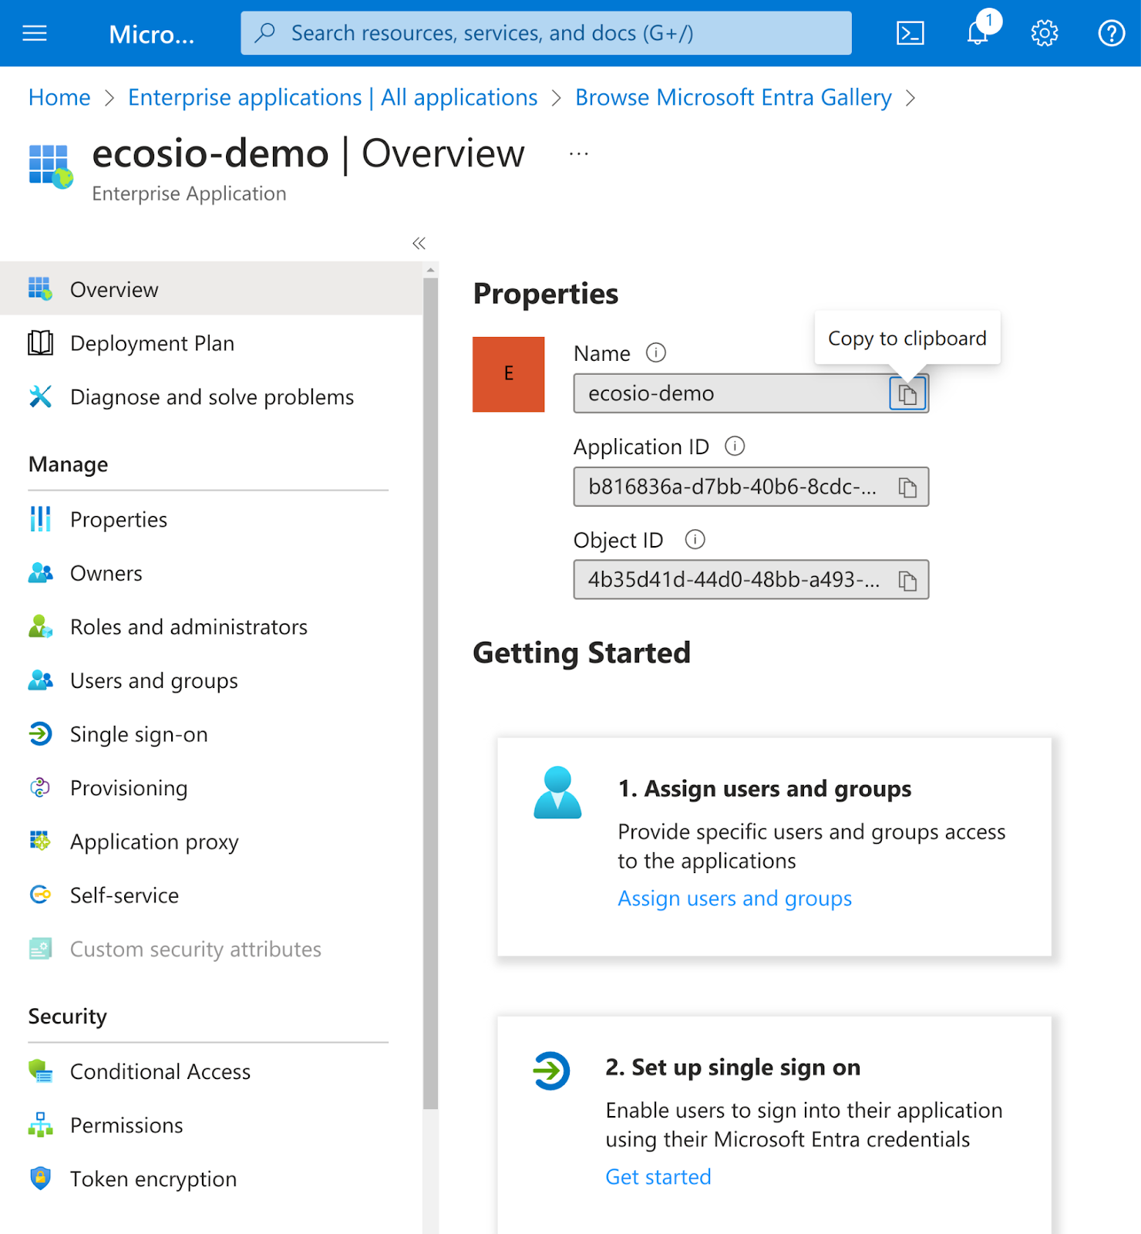Open the ellipsis more options menu
This screenshot has width=1141, height=1234.
(579, 154)
